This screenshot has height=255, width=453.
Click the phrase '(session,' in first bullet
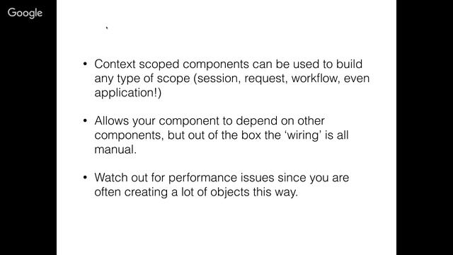(x=217, y=79)
